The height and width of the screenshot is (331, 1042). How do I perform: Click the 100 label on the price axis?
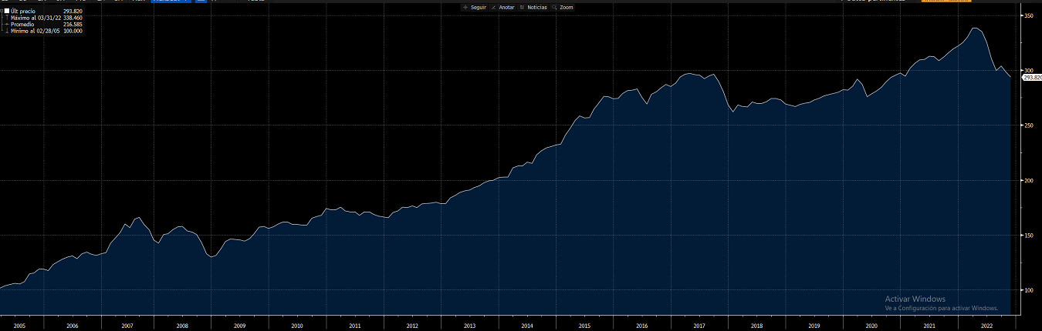1027,290
